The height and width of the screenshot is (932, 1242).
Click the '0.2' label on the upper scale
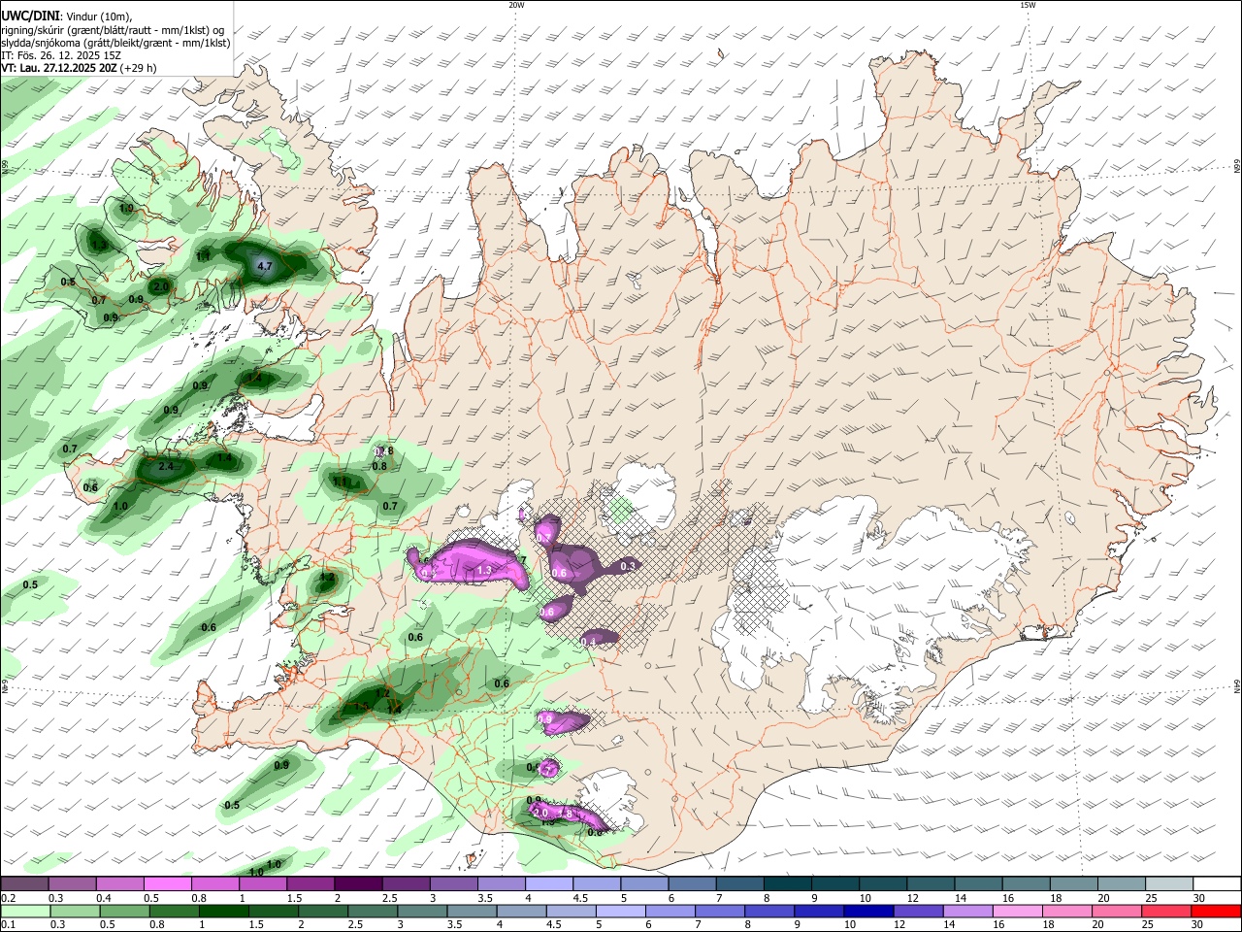[8, 898]
